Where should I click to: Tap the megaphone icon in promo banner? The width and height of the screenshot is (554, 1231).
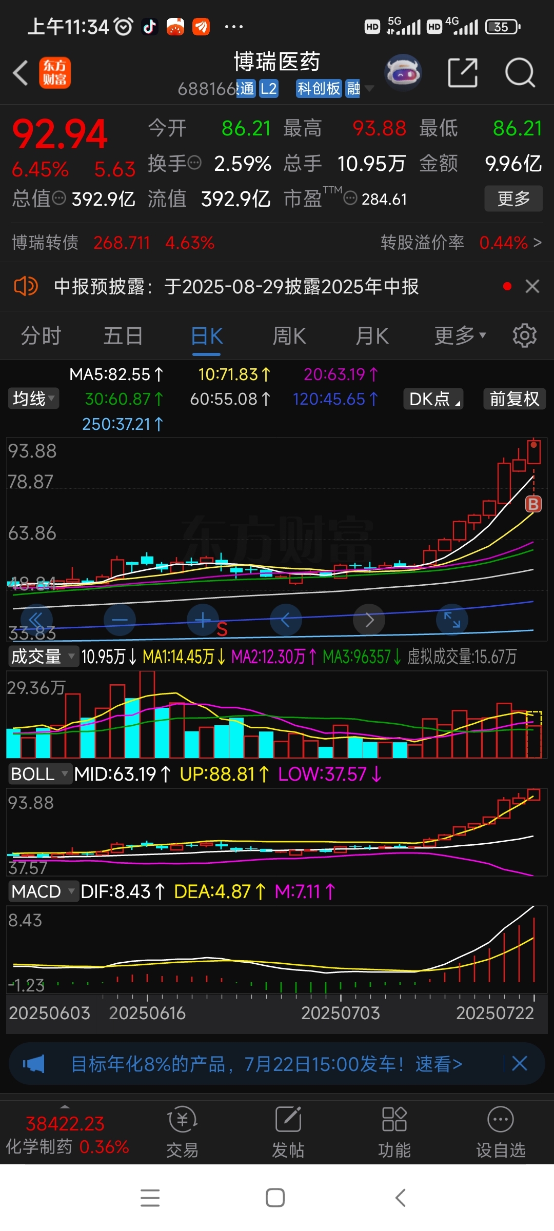pyautogui.click(x=34, y=1064)
